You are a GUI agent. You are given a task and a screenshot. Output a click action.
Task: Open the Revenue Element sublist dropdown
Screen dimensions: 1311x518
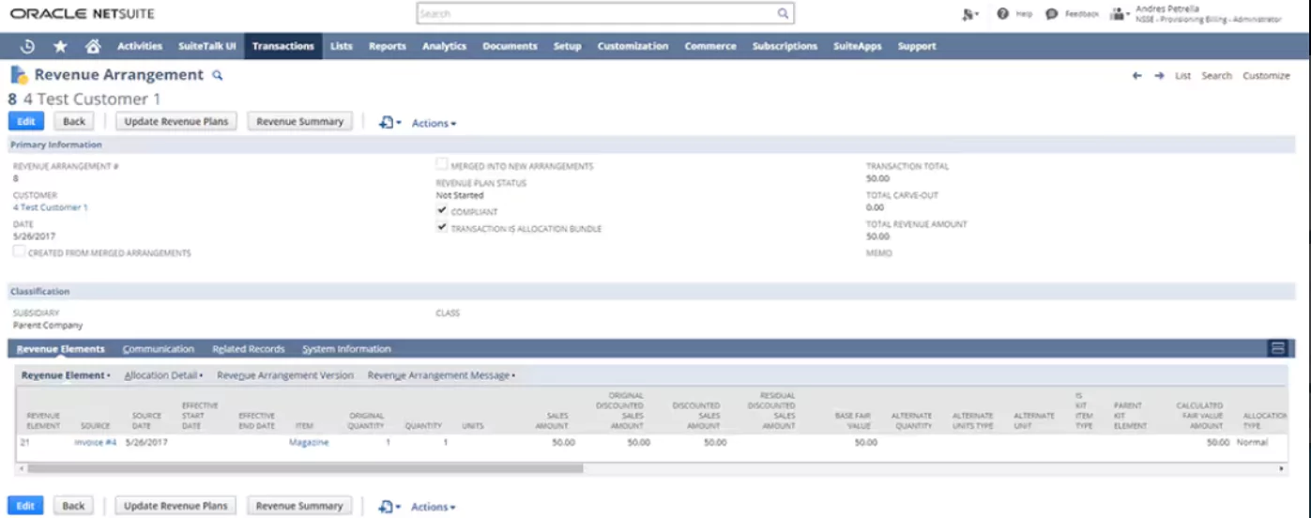[66, 375]
